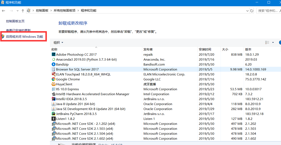Click the Listen1 1.8.2 icon
Screen dimensions: 281x145
click(x=53, y=119)
